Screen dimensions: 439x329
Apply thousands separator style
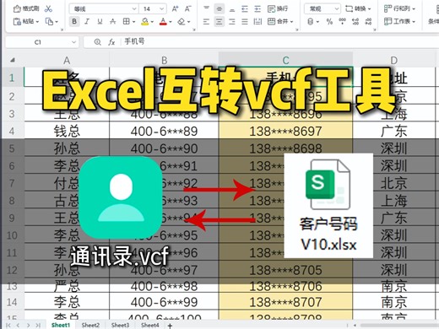(x=342, y=21)
